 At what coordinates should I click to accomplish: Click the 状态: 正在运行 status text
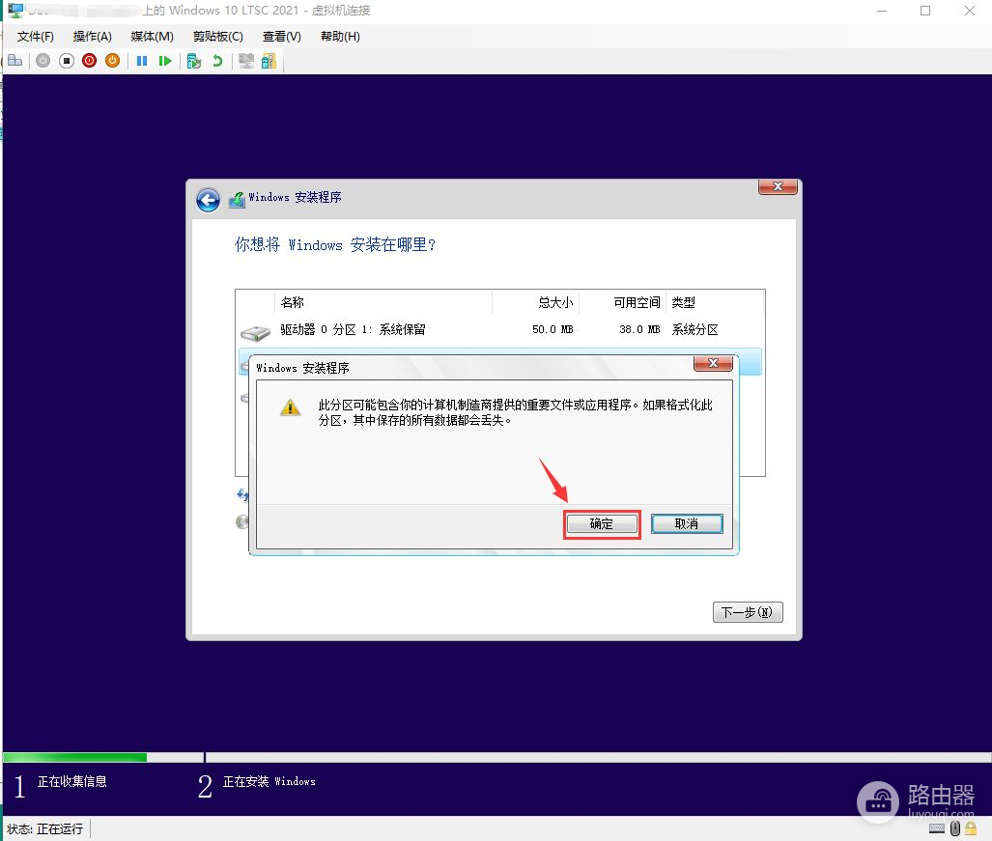[45, 828]
